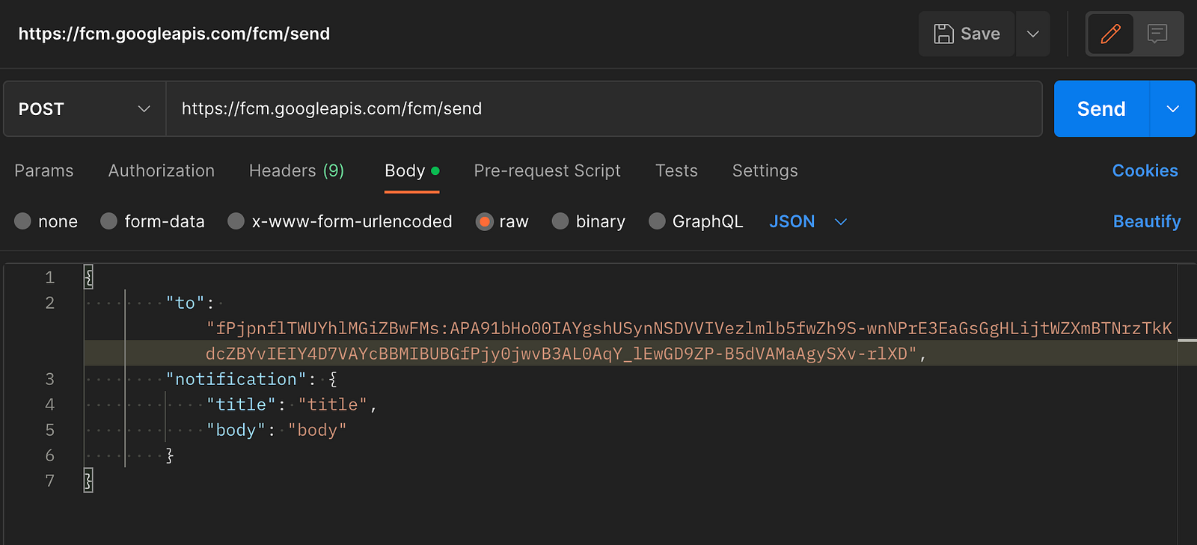
Task: Select the GraphQL body type
Action: pos(697,221)
